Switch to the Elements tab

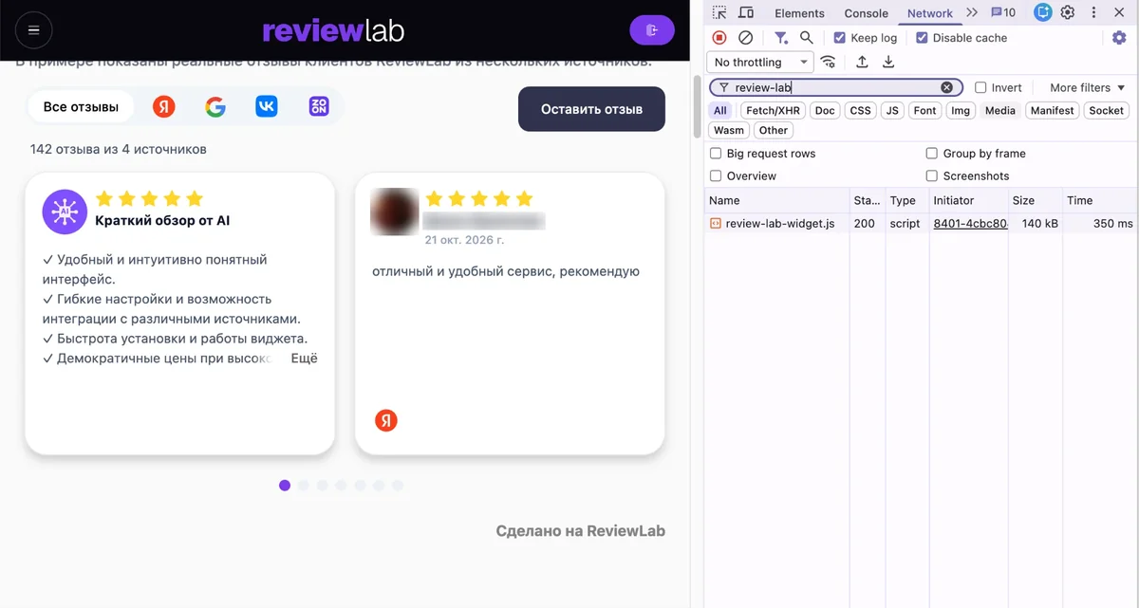coord(799,13)
